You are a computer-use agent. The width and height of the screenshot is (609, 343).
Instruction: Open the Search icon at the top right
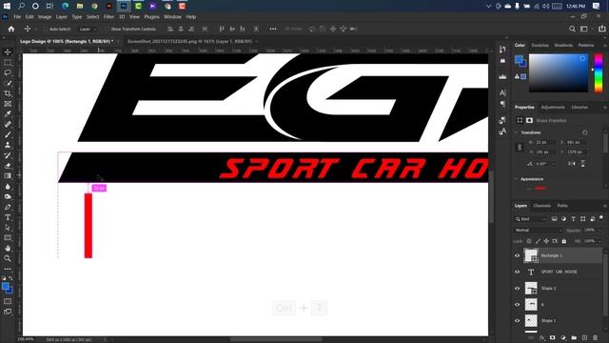click(572, 29)
